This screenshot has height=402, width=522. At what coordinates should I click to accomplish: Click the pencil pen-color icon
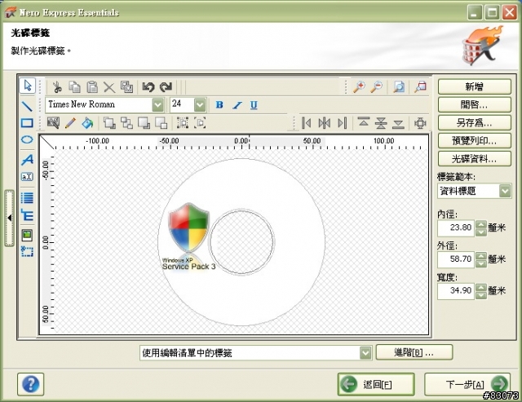tap(70, 123)
